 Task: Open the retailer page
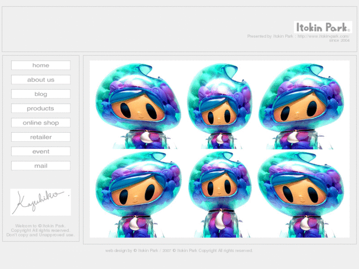tap(41, 137)
